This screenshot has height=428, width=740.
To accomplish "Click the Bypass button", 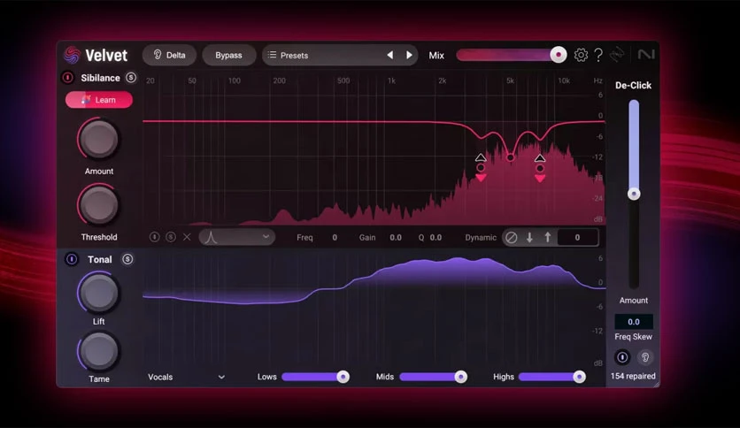I will [229, 55].
